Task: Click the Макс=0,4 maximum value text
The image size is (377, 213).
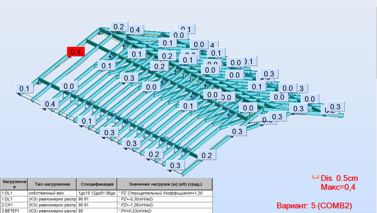Action: (338, 187)
